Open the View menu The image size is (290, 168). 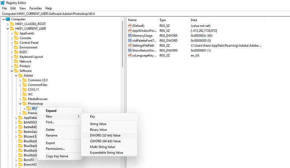point(22,8)
